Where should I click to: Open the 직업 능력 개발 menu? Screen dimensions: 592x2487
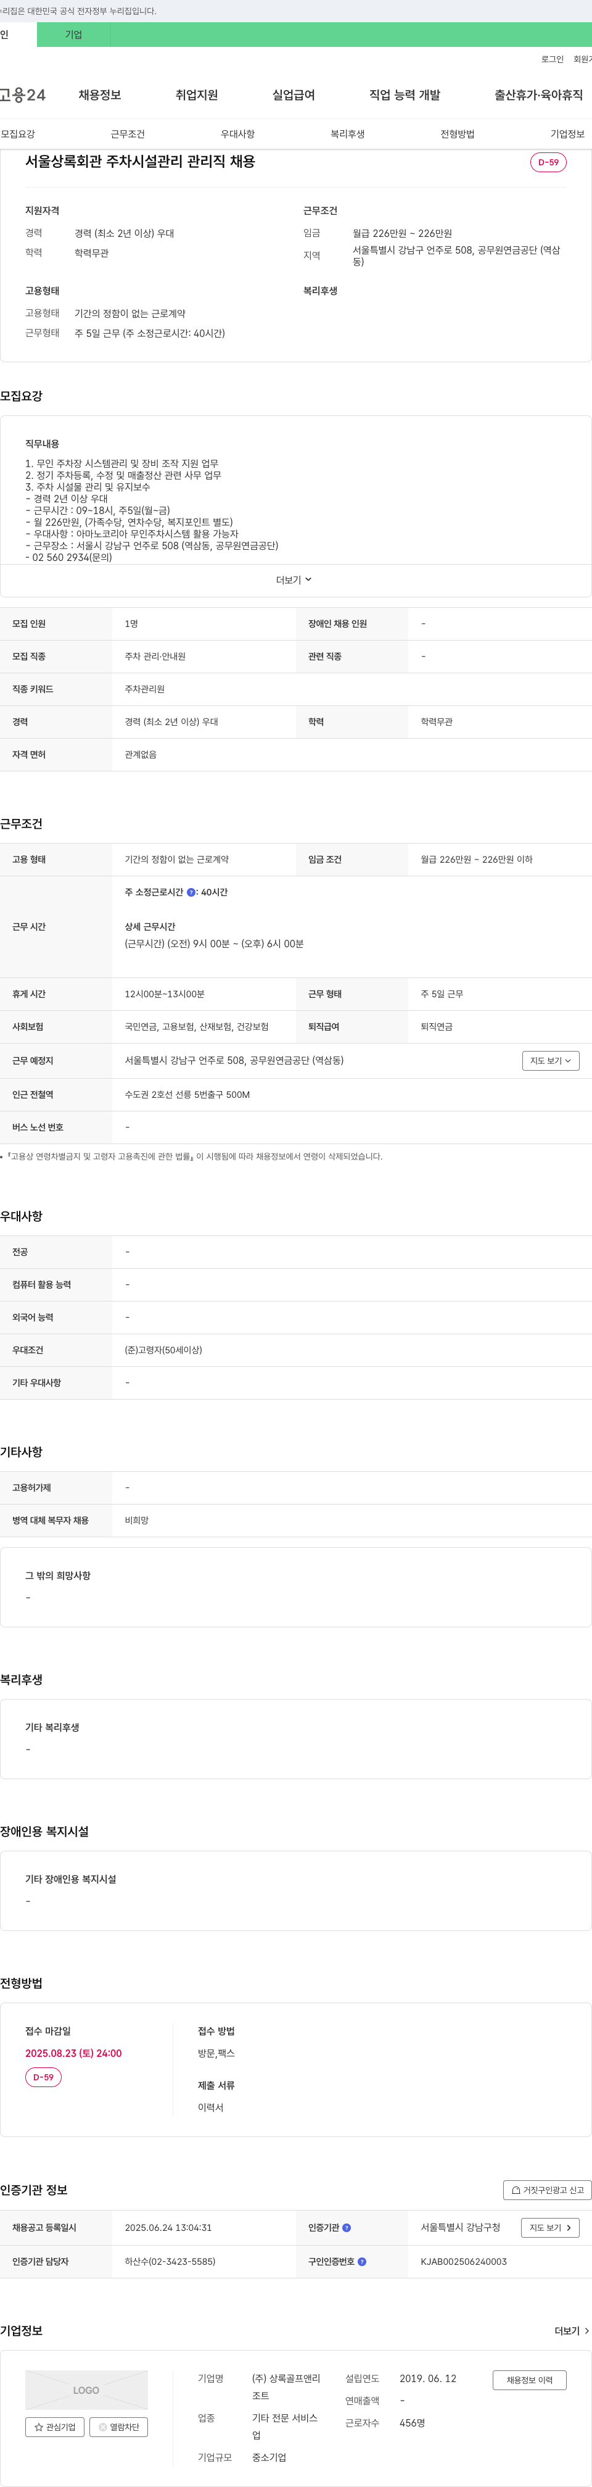click(x=405, y=94)
